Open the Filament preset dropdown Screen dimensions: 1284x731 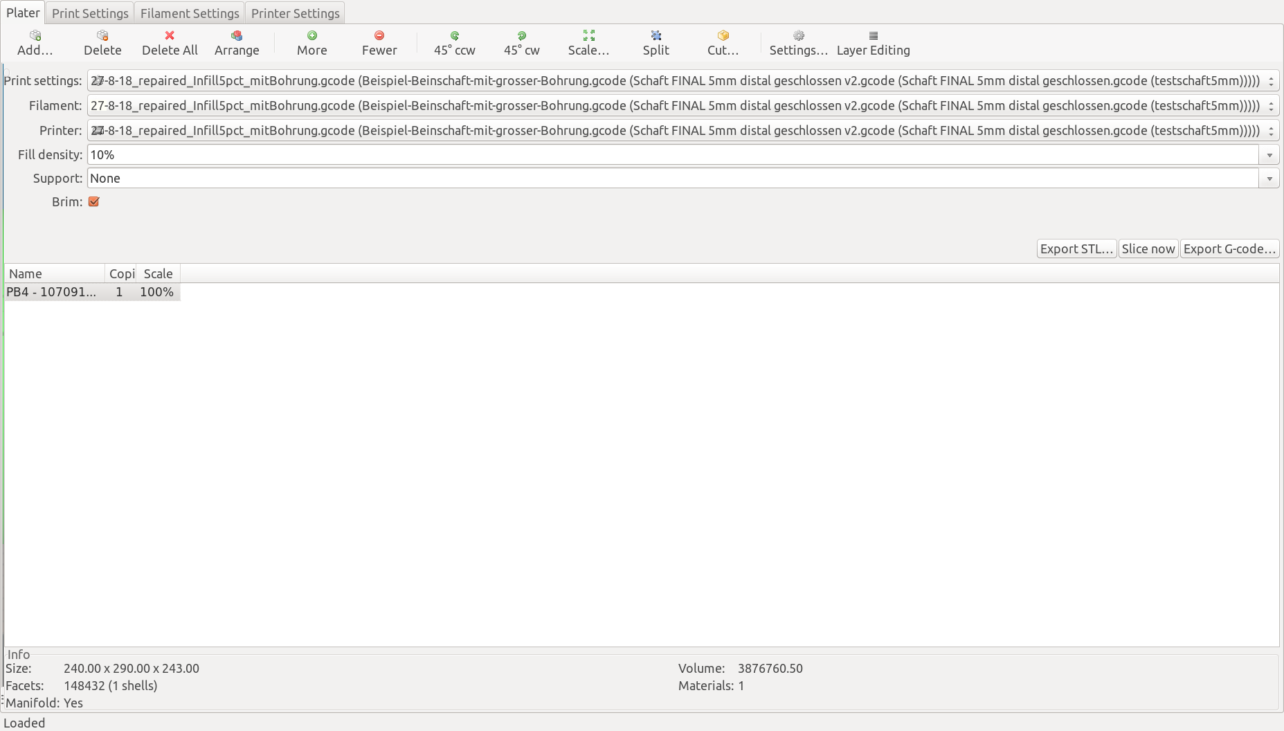click(x=682, y=106)
